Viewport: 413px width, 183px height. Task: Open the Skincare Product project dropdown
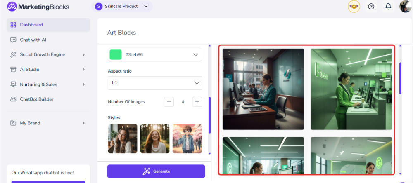(122, 6)
